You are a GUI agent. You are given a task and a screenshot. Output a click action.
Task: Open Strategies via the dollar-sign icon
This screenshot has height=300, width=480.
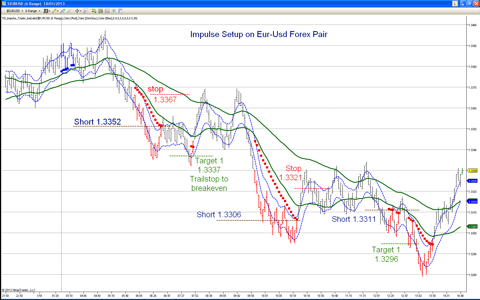coord(114,11)
